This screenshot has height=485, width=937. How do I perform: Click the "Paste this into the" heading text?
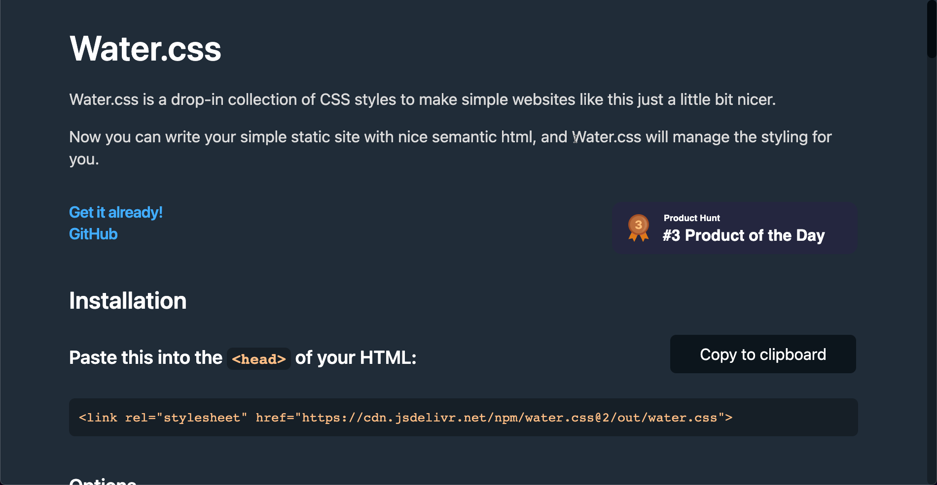(x=146, y=357)
